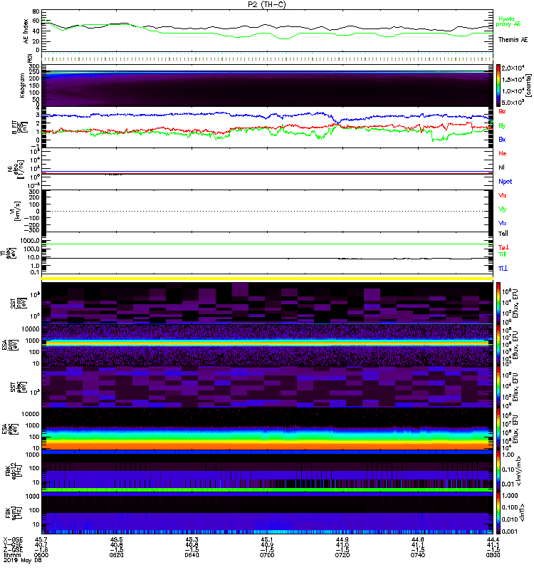This screenshot has height=570, width=534.
Task: Click the B_FIT GSE [nT] axis label
Action: pos(21,128)
